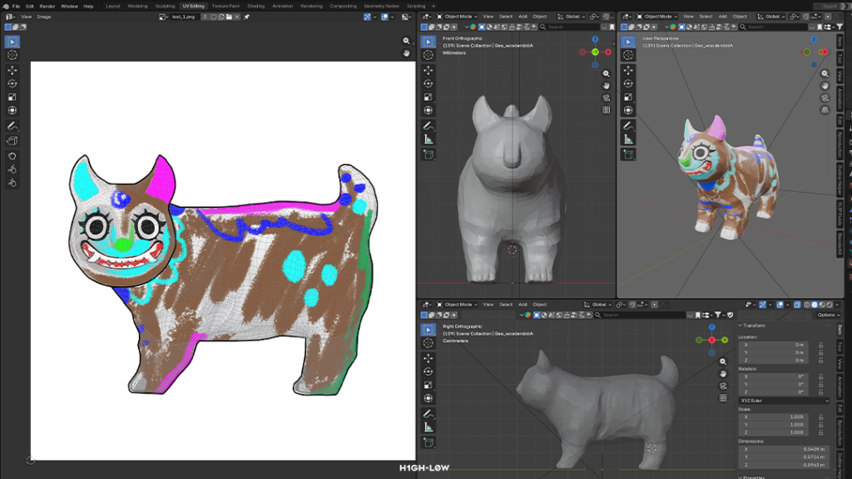Pin the test_1.png image in the UV editor
852x479 pixels.
tap(247, 17)
